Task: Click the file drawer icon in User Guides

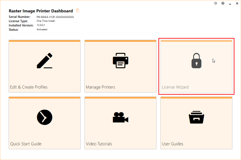Action: point(196,117)
